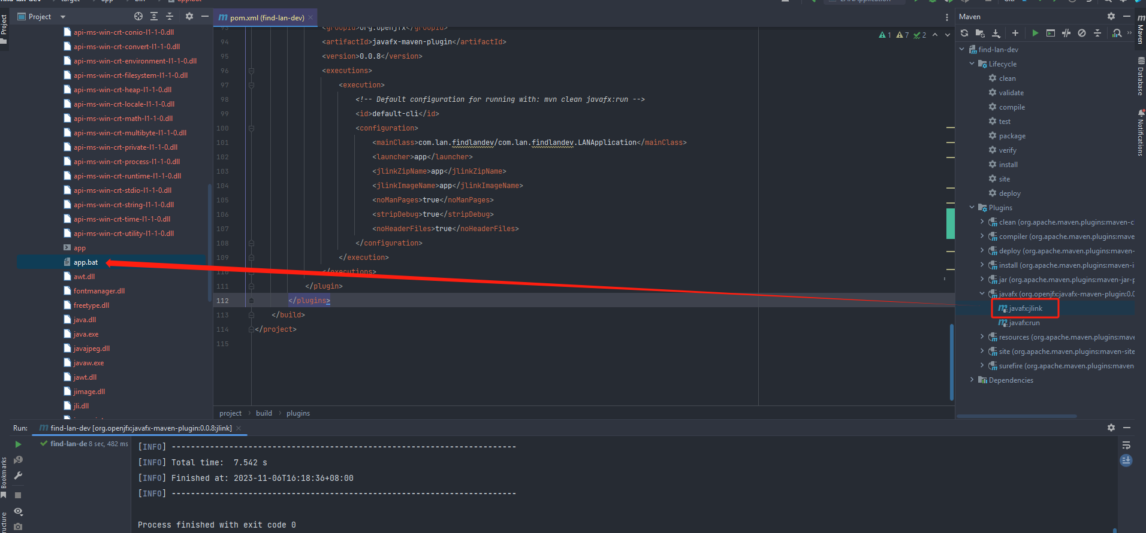Expand the Dependencies node in Maven
The image size is (1146, 533).
pyautogui.click(x=972, y=380)
